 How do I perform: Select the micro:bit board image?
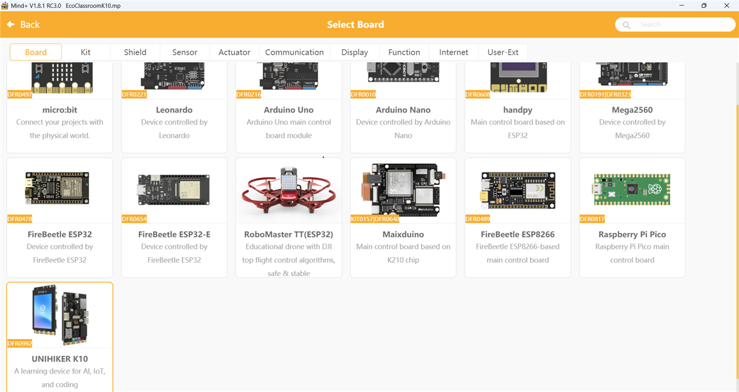[62, 78]
